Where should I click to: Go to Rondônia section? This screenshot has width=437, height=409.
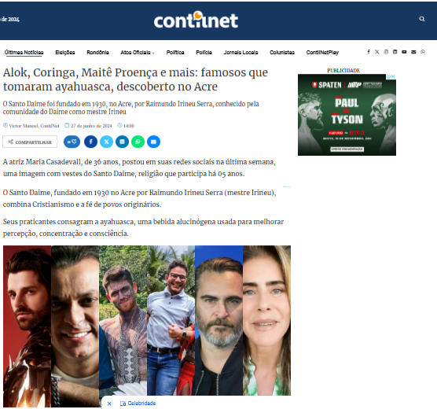(97, 53)
